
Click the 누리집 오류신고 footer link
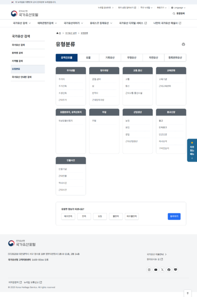(33, 282)
